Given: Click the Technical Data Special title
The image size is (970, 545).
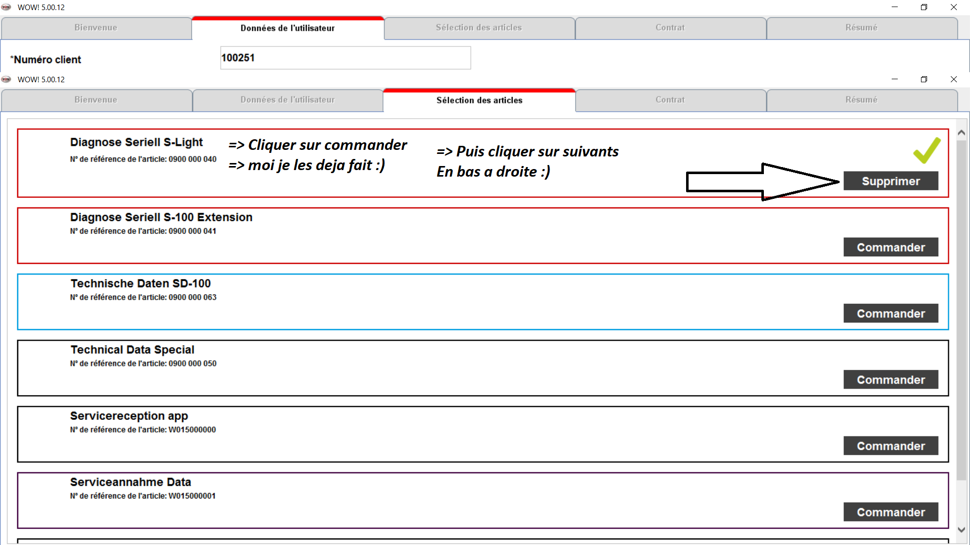Looking at the screenshot, I should click(132, 350).
